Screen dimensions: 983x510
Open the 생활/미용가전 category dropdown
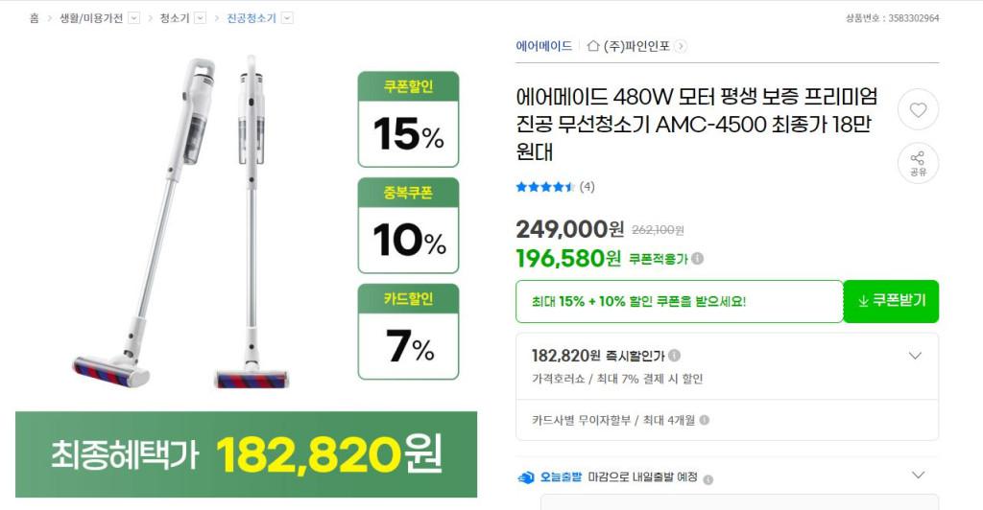(x=134, y=18)
